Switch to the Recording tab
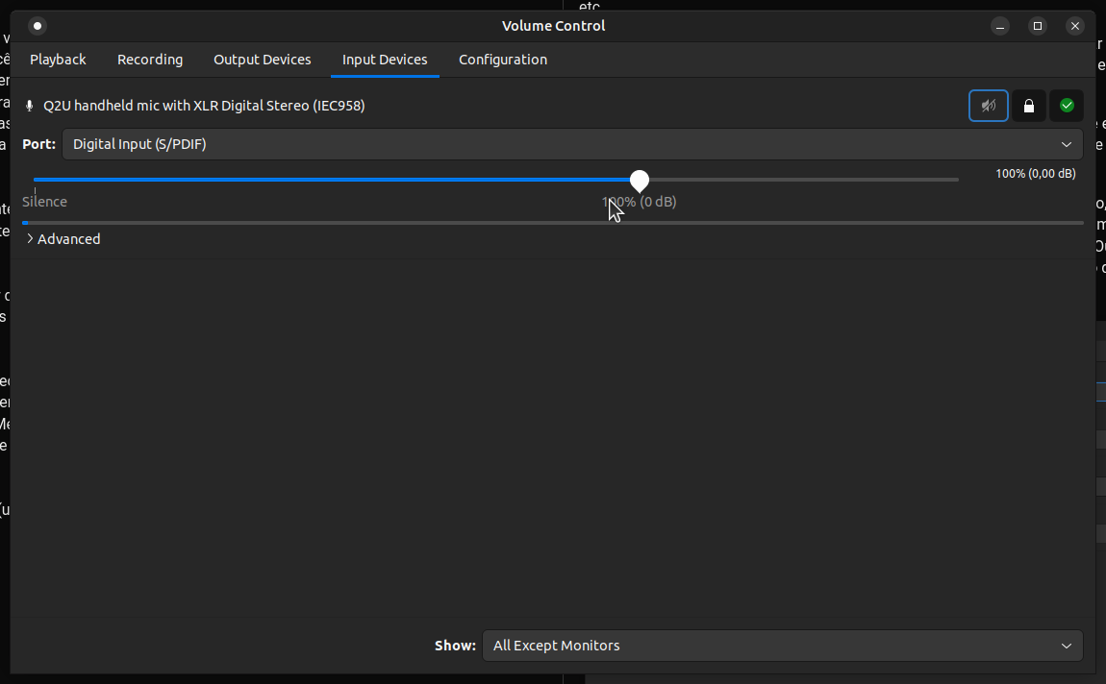This screenshot has width=1106, height=684. tap(150, 60)
